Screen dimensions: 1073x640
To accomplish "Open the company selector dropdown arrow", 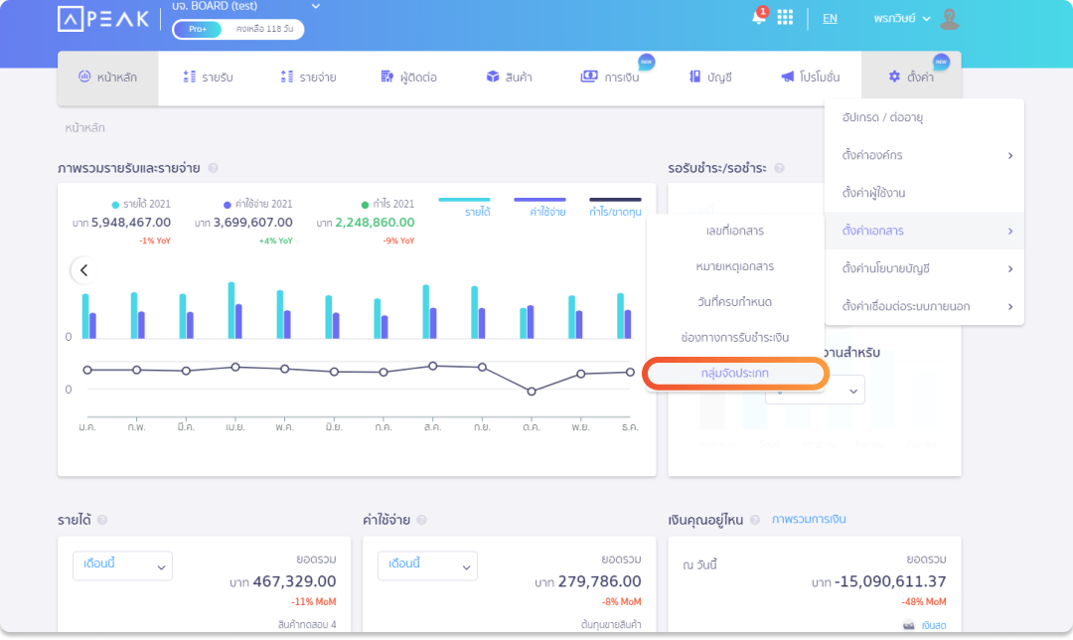I will point(316,6).
